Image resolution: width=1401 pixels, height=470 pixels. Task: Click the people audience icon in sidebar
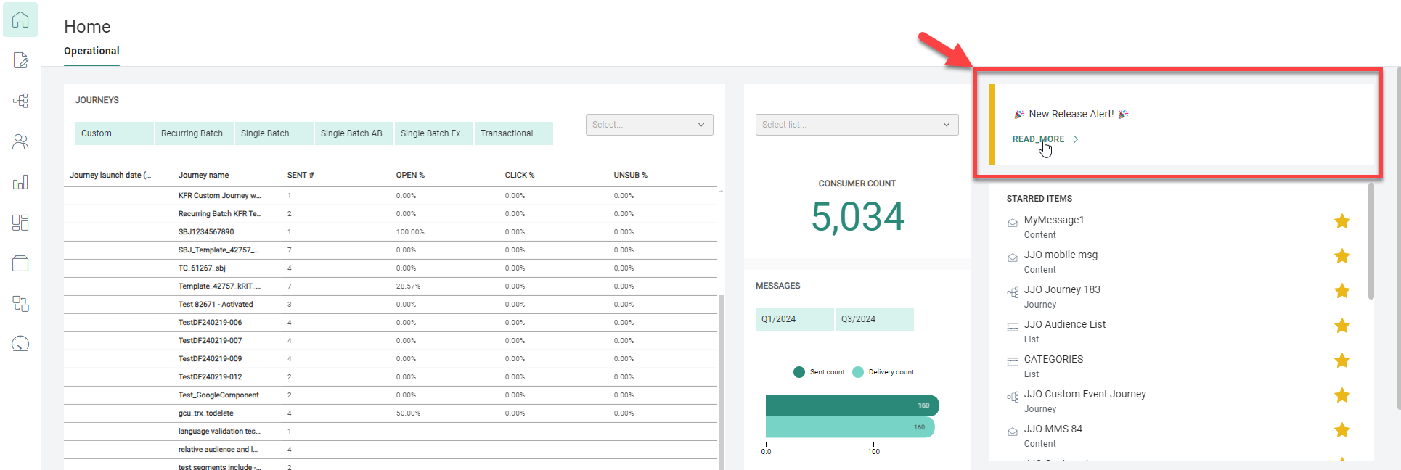click(20, 141)
